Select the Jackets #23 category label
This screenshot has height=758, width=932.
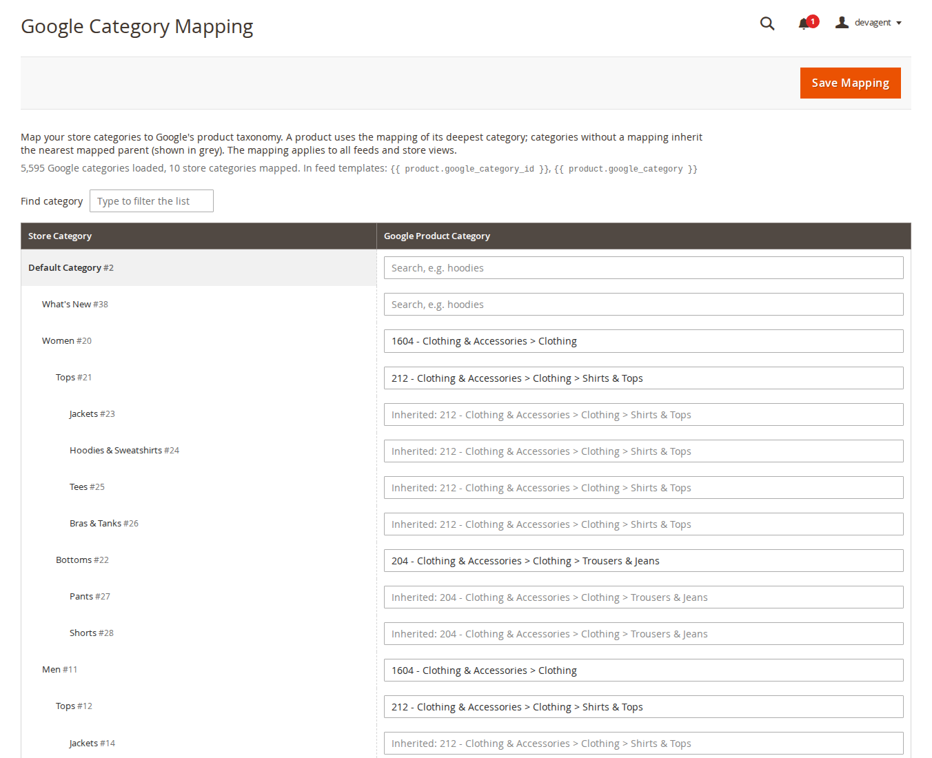[x=92, y=414]
